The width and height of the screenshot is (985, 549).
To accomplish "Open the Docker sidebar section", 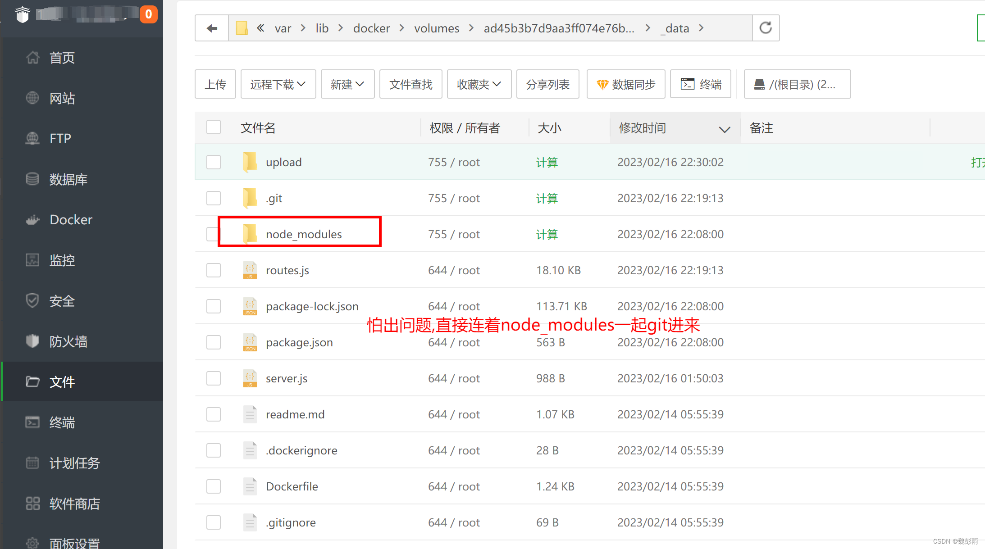I will pyautogui.click(x=71, y=220).
